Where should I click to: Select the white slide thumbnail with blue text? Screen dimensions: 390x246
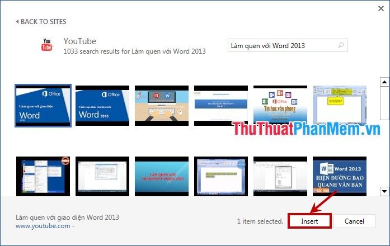[x=221, y=105]
